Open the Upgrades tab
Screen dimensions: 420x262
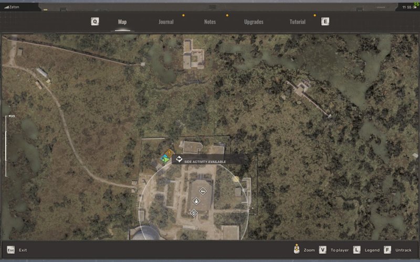[254, 22]
